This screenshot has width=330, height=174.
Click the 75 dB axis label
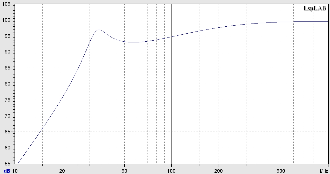tap(8, 100)
